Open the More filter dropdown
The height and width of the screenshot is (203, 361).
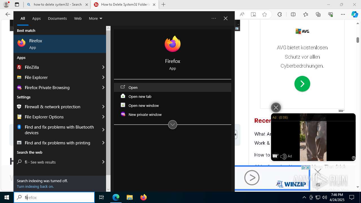(95, 18)
